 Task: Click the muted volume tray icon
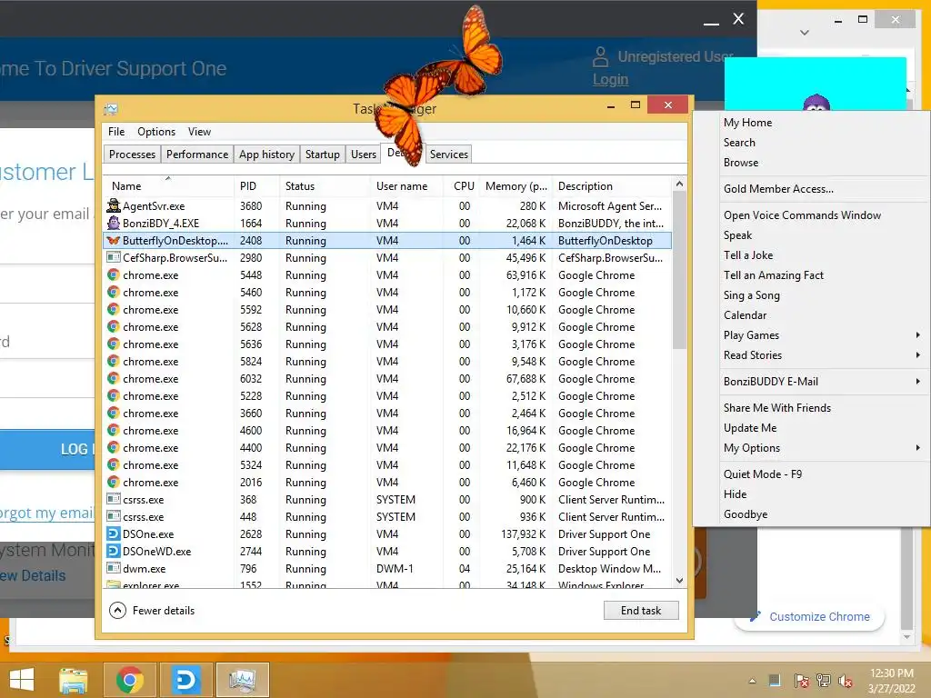tap(846, 681)
